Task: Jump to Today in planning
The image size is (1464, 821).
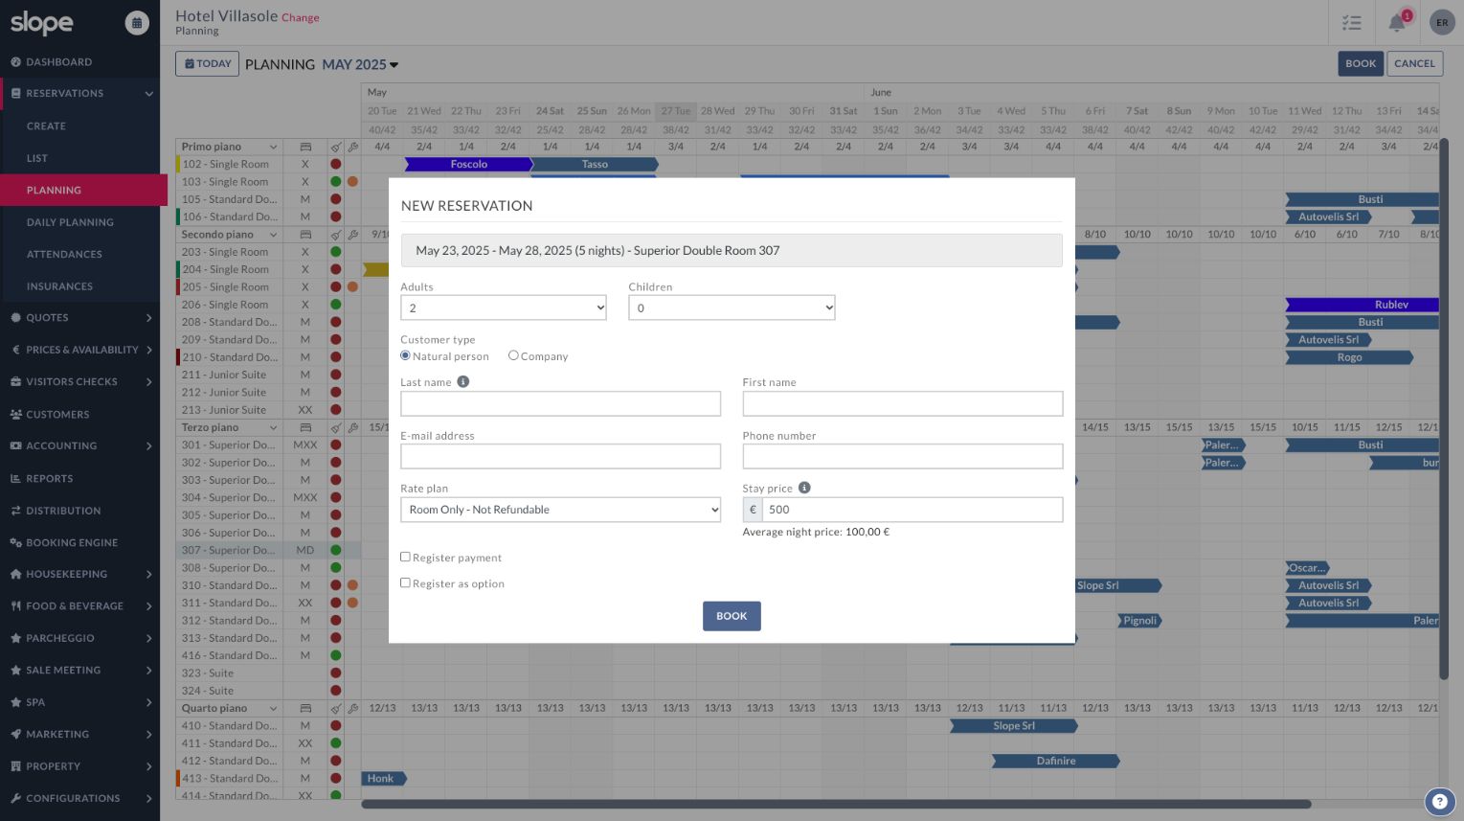Action: point(207,64)
